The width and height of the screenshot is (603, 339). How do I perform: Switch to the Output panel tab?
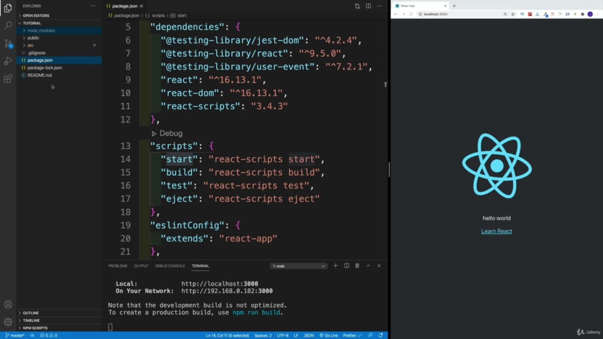141,266
